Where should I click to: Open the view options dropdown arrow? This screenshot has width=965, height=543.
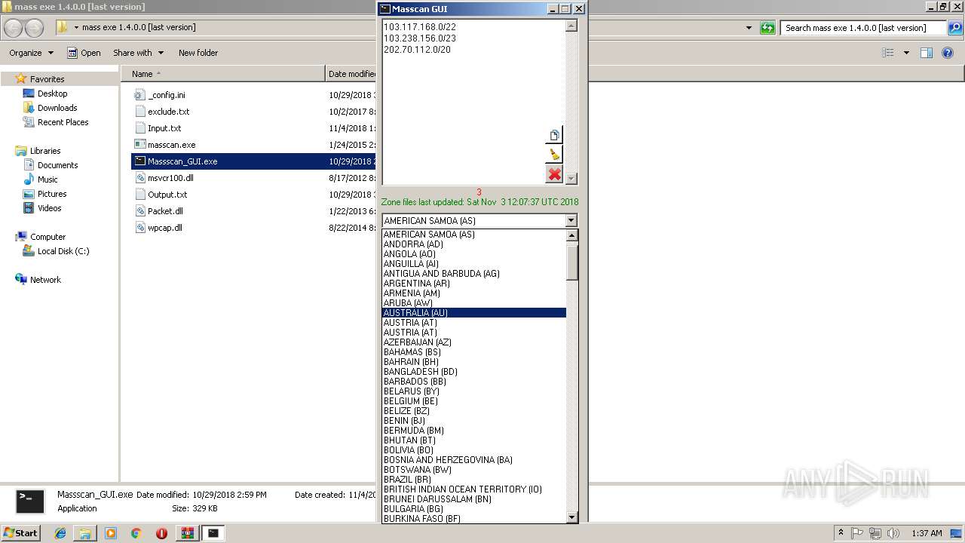coord(906,53)
